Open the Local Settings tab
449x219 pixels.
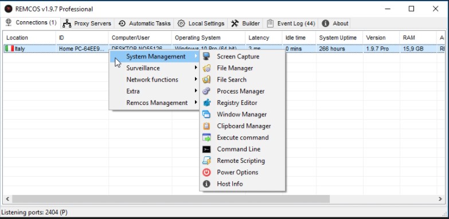tap(201, 24)
